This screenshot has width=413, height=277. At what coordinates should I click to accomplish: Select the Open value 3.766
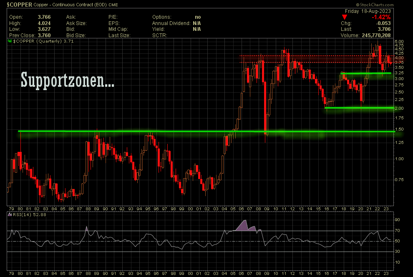44,17
